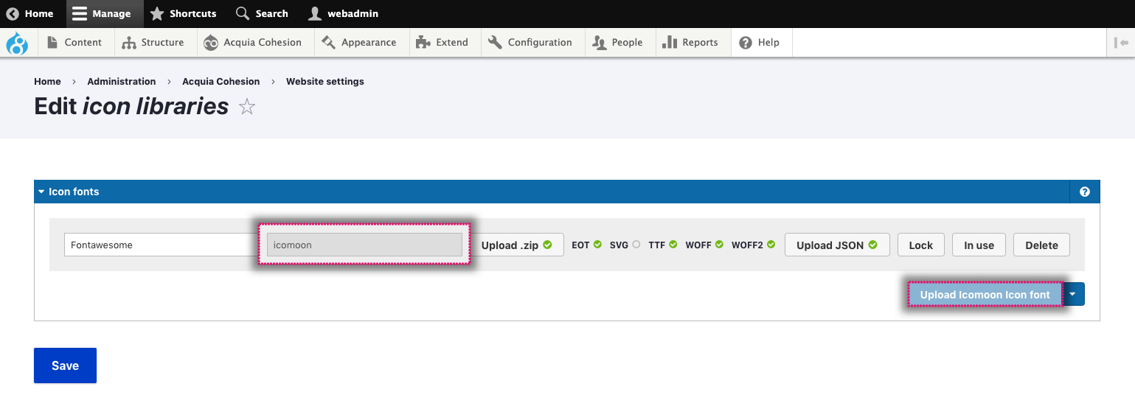Click the SVG format status
Viewport: 1135px width, 406px height.
[625, 245]
